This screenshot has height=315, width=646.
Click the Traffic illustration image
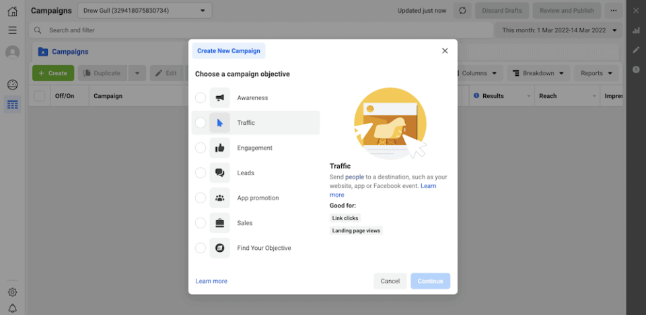(x=390, y=124)
